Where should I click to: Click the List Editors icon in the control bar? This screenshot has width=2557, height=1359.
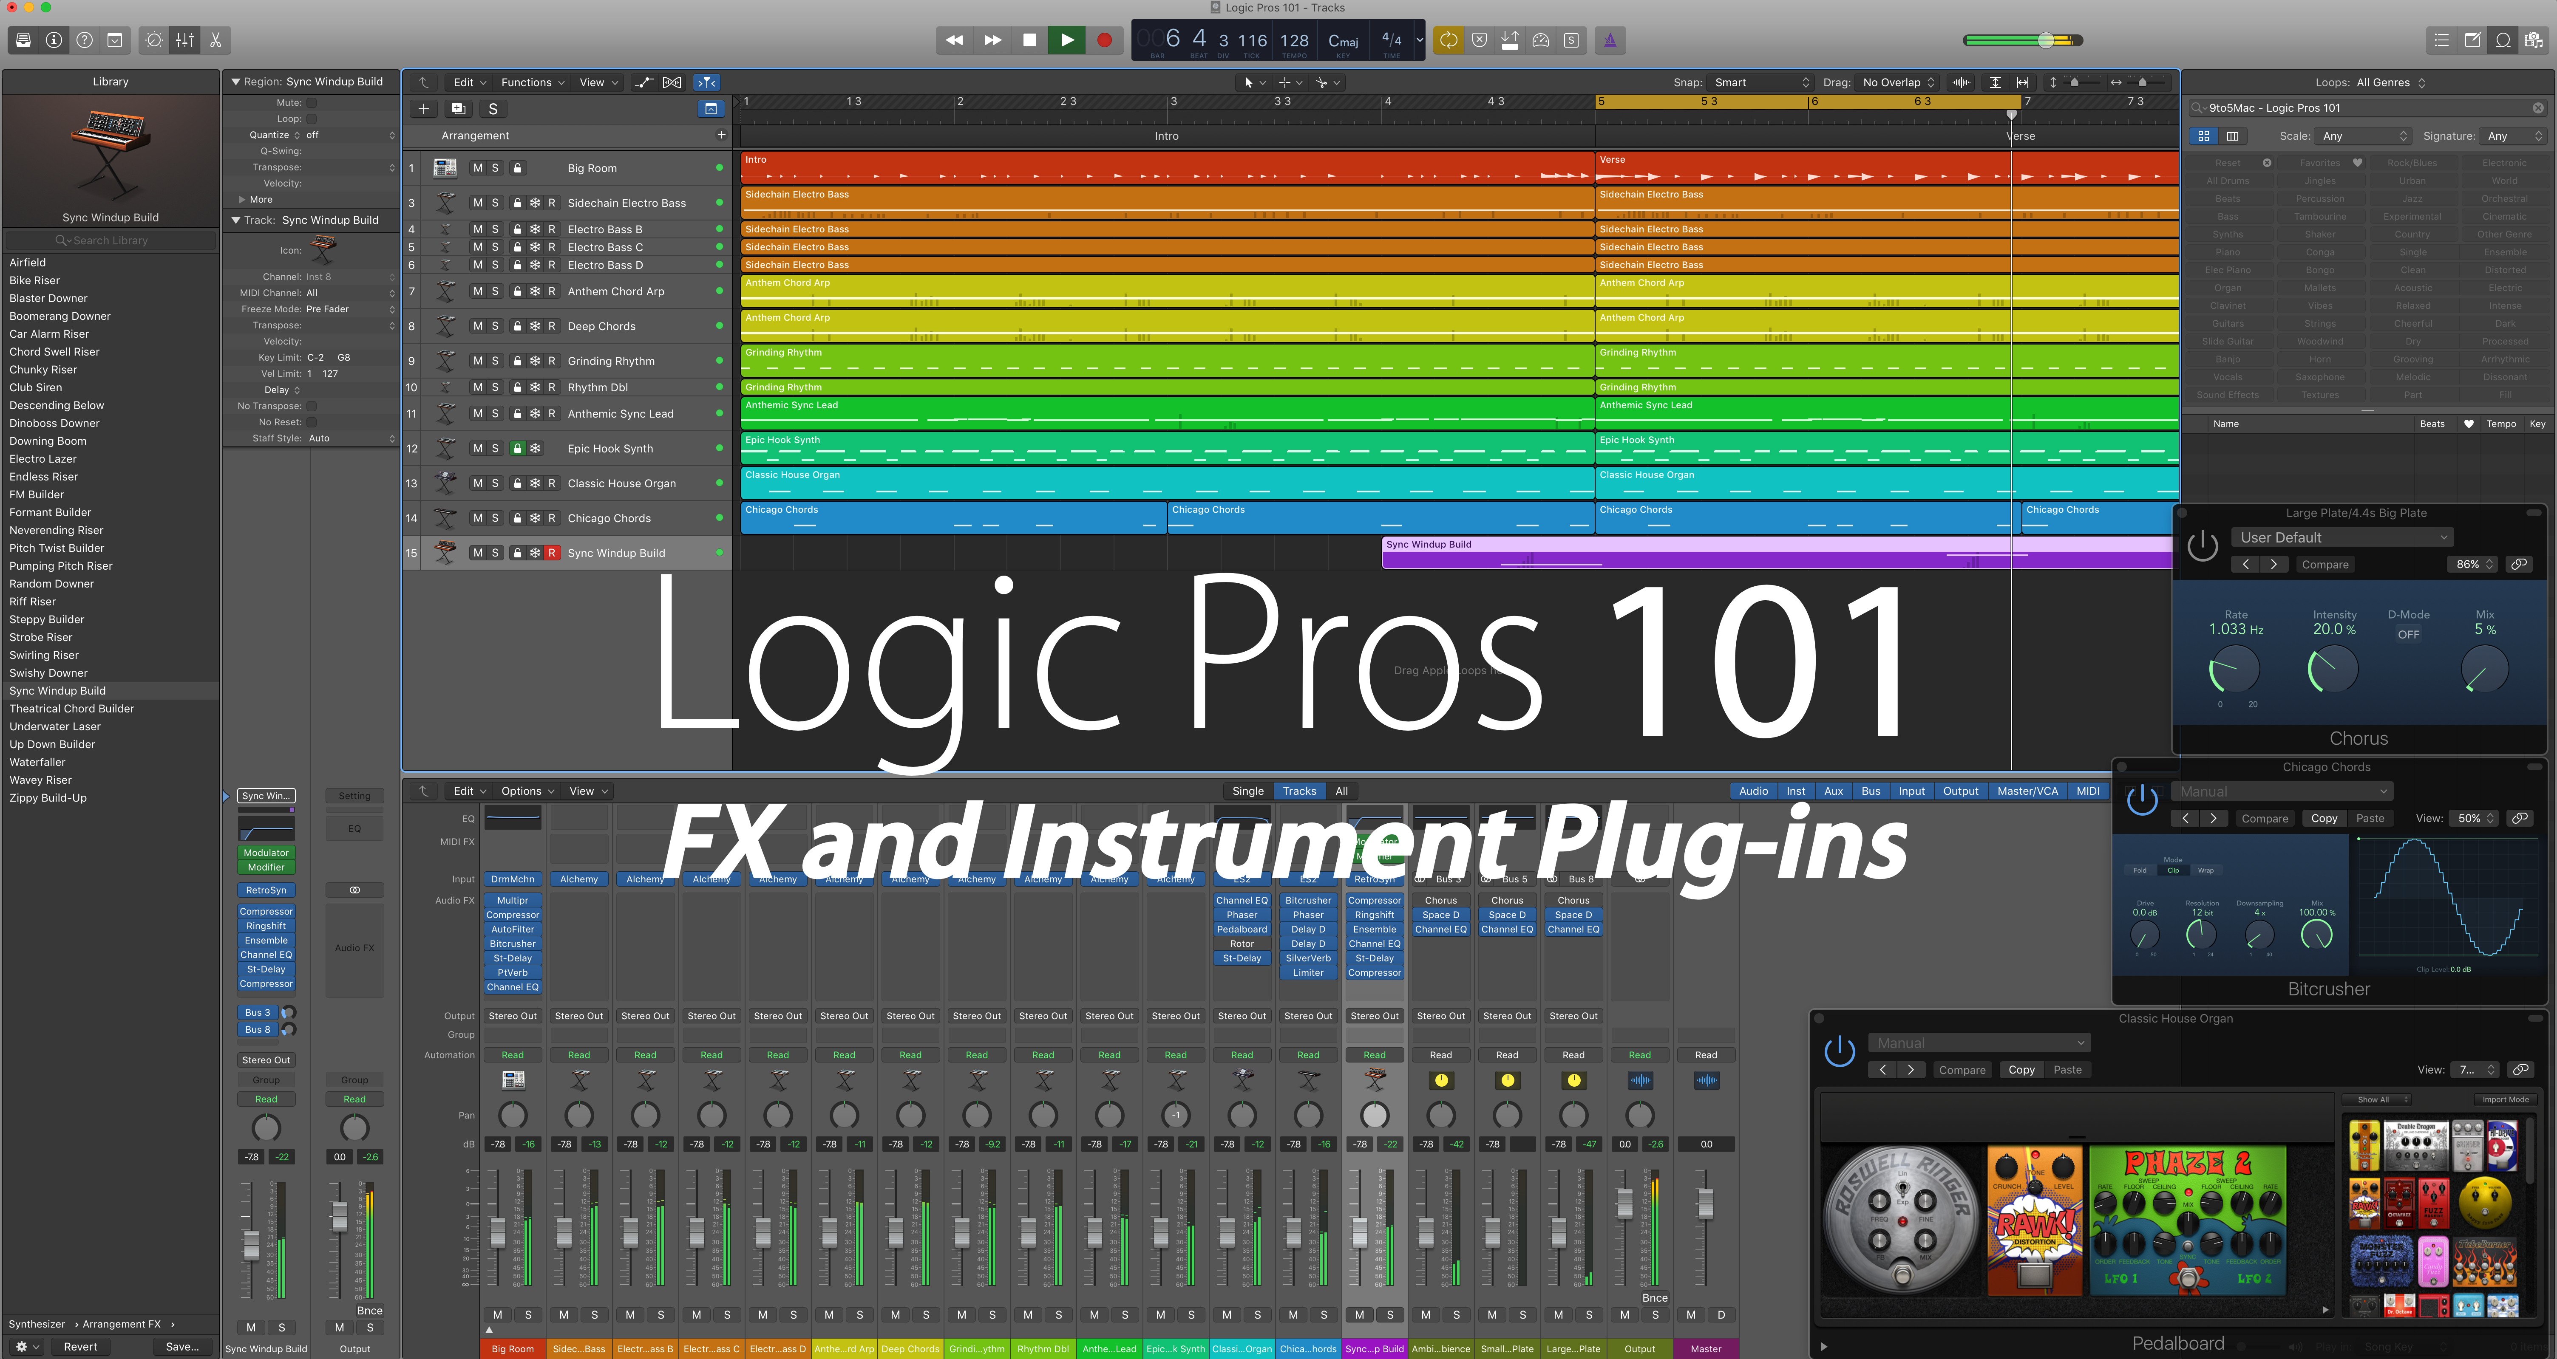[x=2442, y=40]
